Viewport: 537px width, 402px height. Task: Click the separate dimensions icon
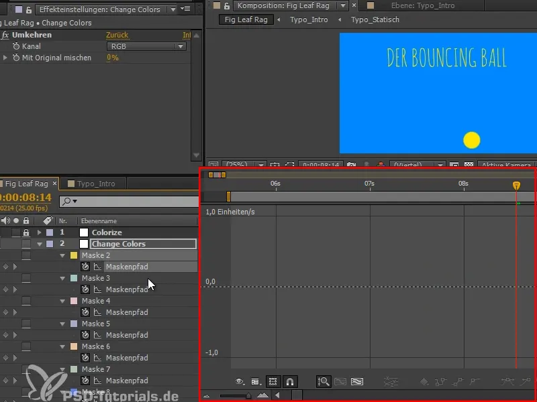coord(391,381)
